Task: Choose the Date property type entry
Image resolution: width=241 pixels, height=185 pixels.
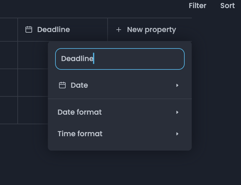Action: 79,85
